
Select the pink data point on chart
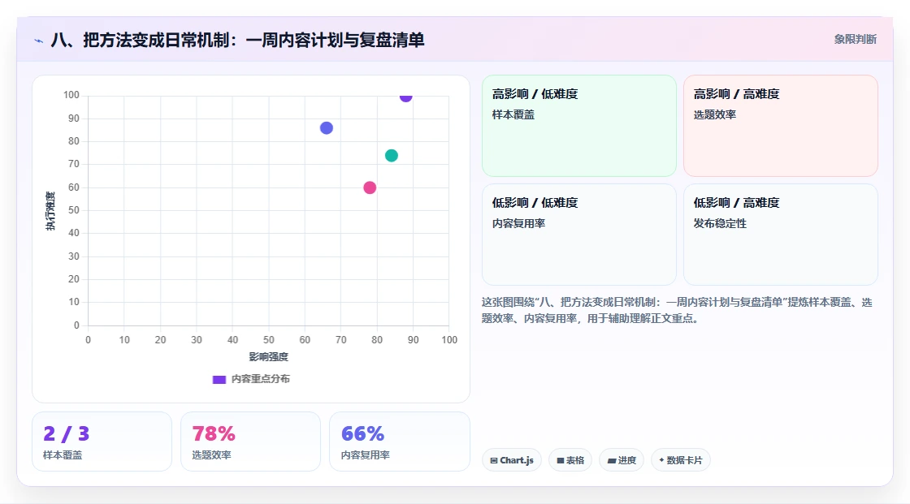[370, 187]
